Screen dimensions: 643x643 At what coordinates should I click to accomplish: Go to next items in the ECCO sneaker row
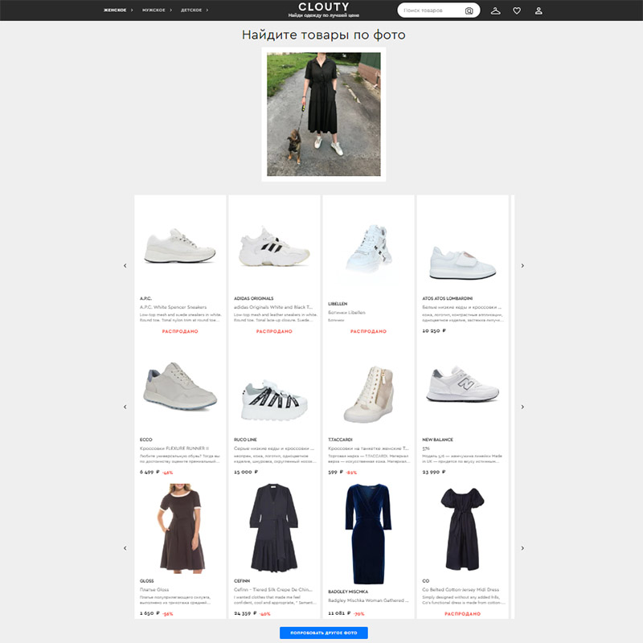click(x=522, y=407)
